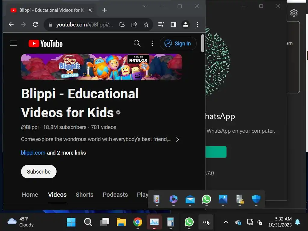
Task: Switch to Chrome on taskbar
Action: [138, 222]
